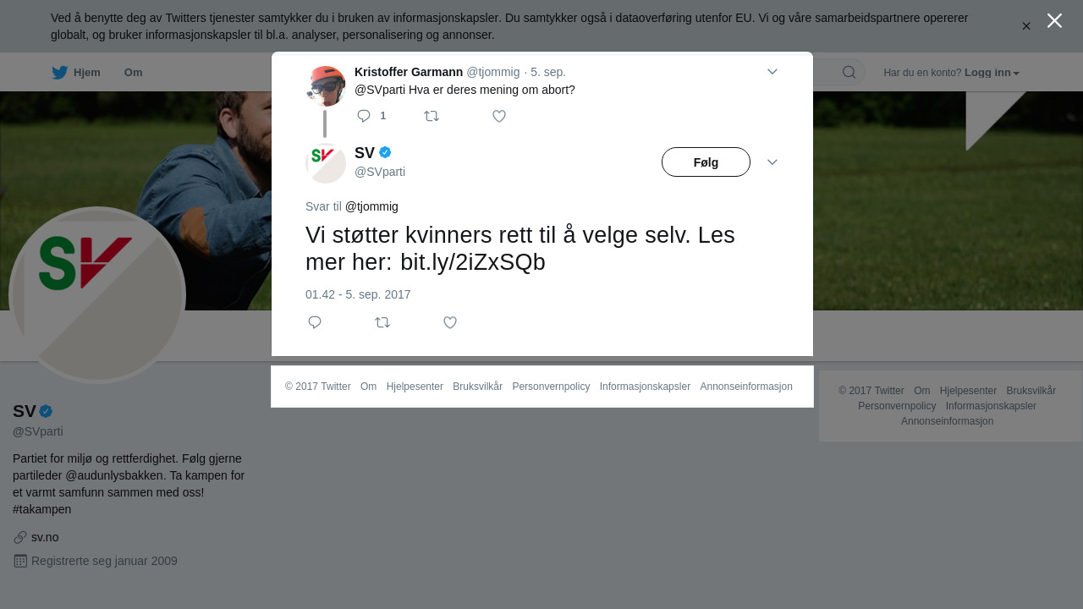Like SV's tweet with heart icon
This screenshot has height=609, width=1083.
pyautogui.click(x=450, y=322)
